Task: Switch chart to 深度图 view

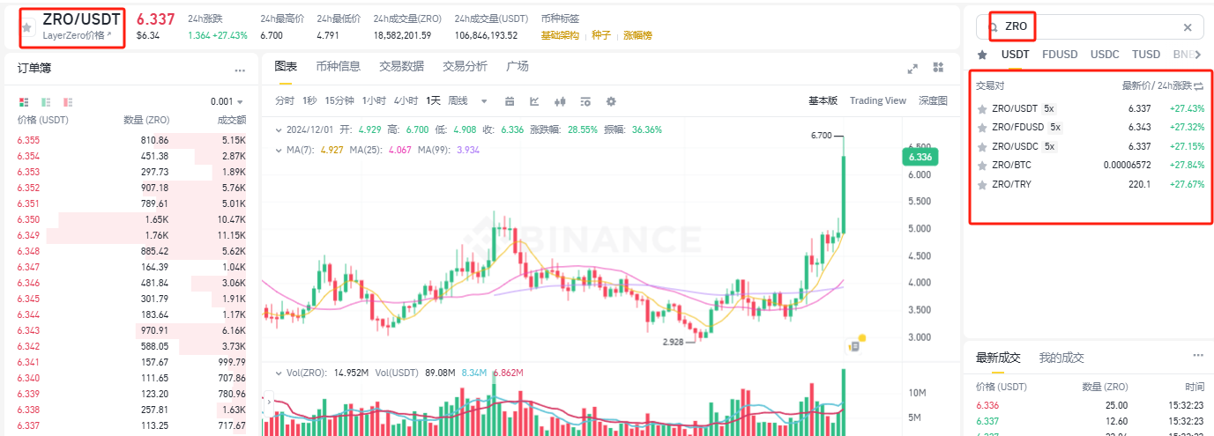Action: (933, 101)
